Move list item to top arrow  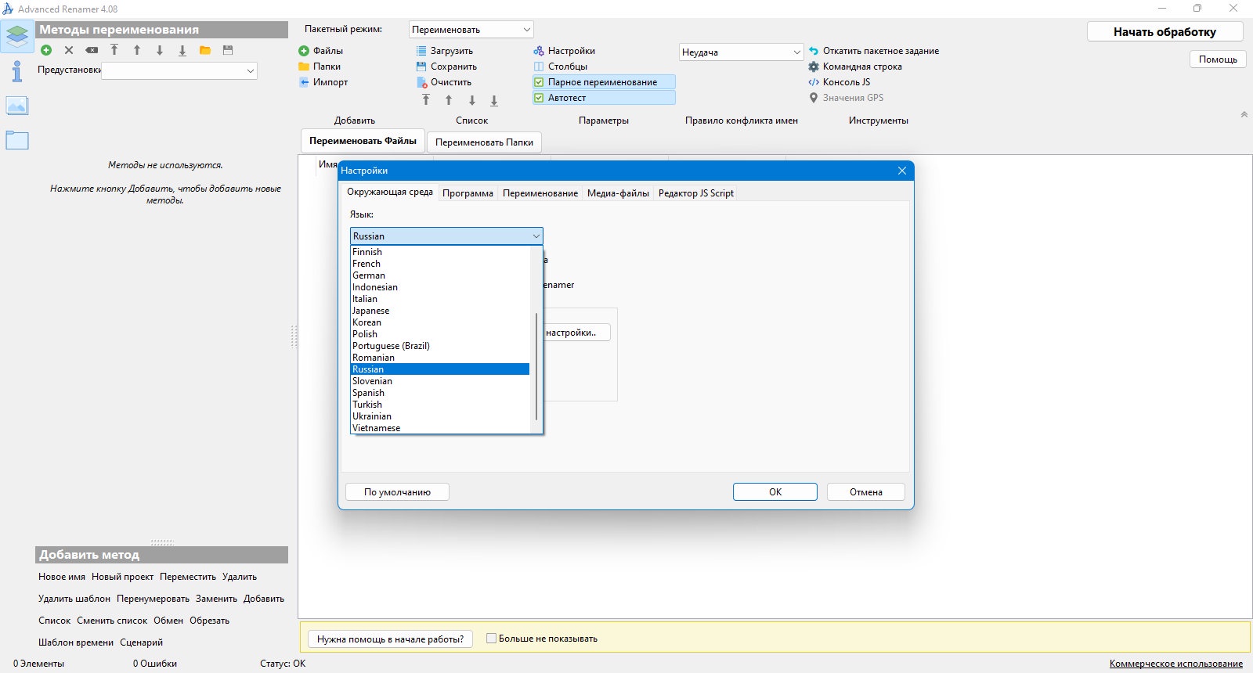tap(426, 100)
